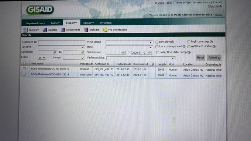Enable the high coverage checkbox
The height and width of the screenshot is (141, 251).
(x=189, y=42)
